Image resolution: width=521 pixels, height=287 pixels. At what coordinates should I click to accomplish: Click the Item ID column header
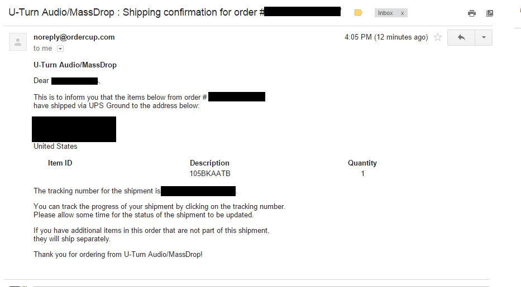pyautogui.click(x=60, y=163)
